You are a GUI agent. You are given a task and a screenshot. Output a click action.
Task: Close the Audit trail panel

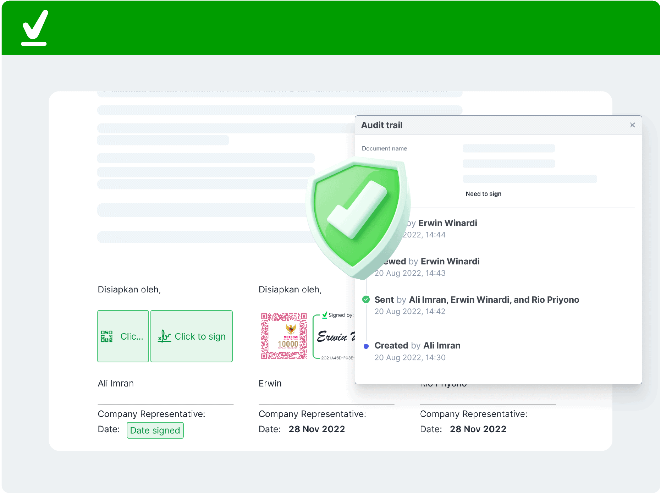click(x=632, y=125)
